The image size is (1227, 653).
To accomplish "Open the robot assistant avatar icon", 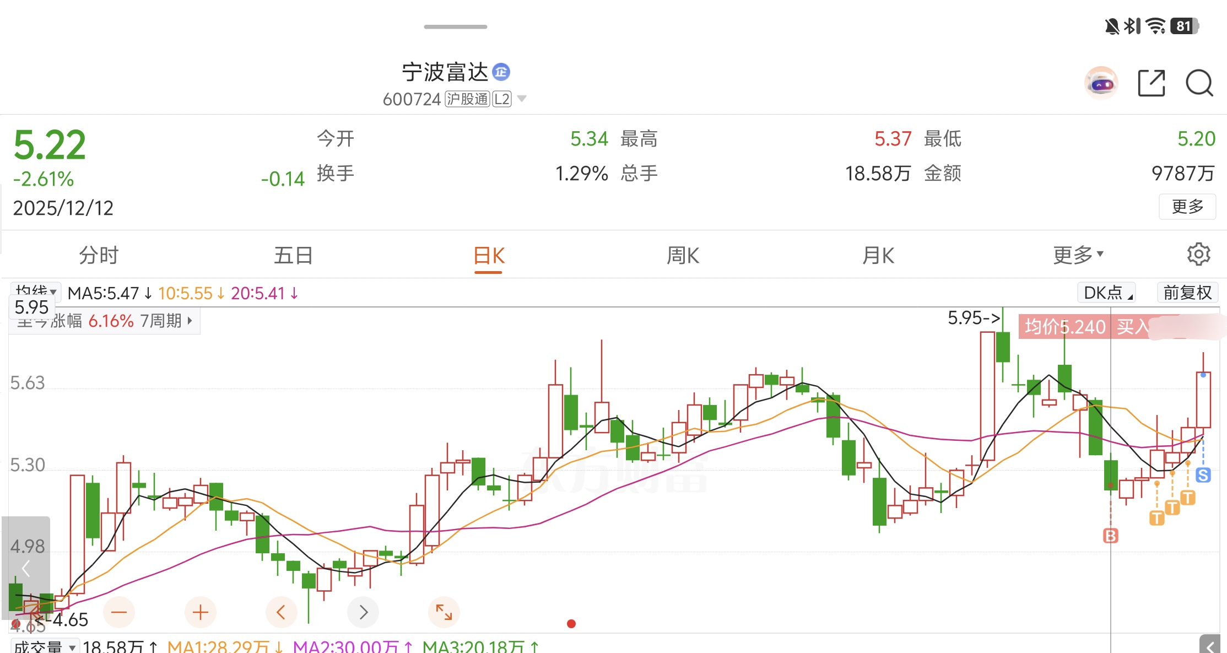I will point(1101,84).
